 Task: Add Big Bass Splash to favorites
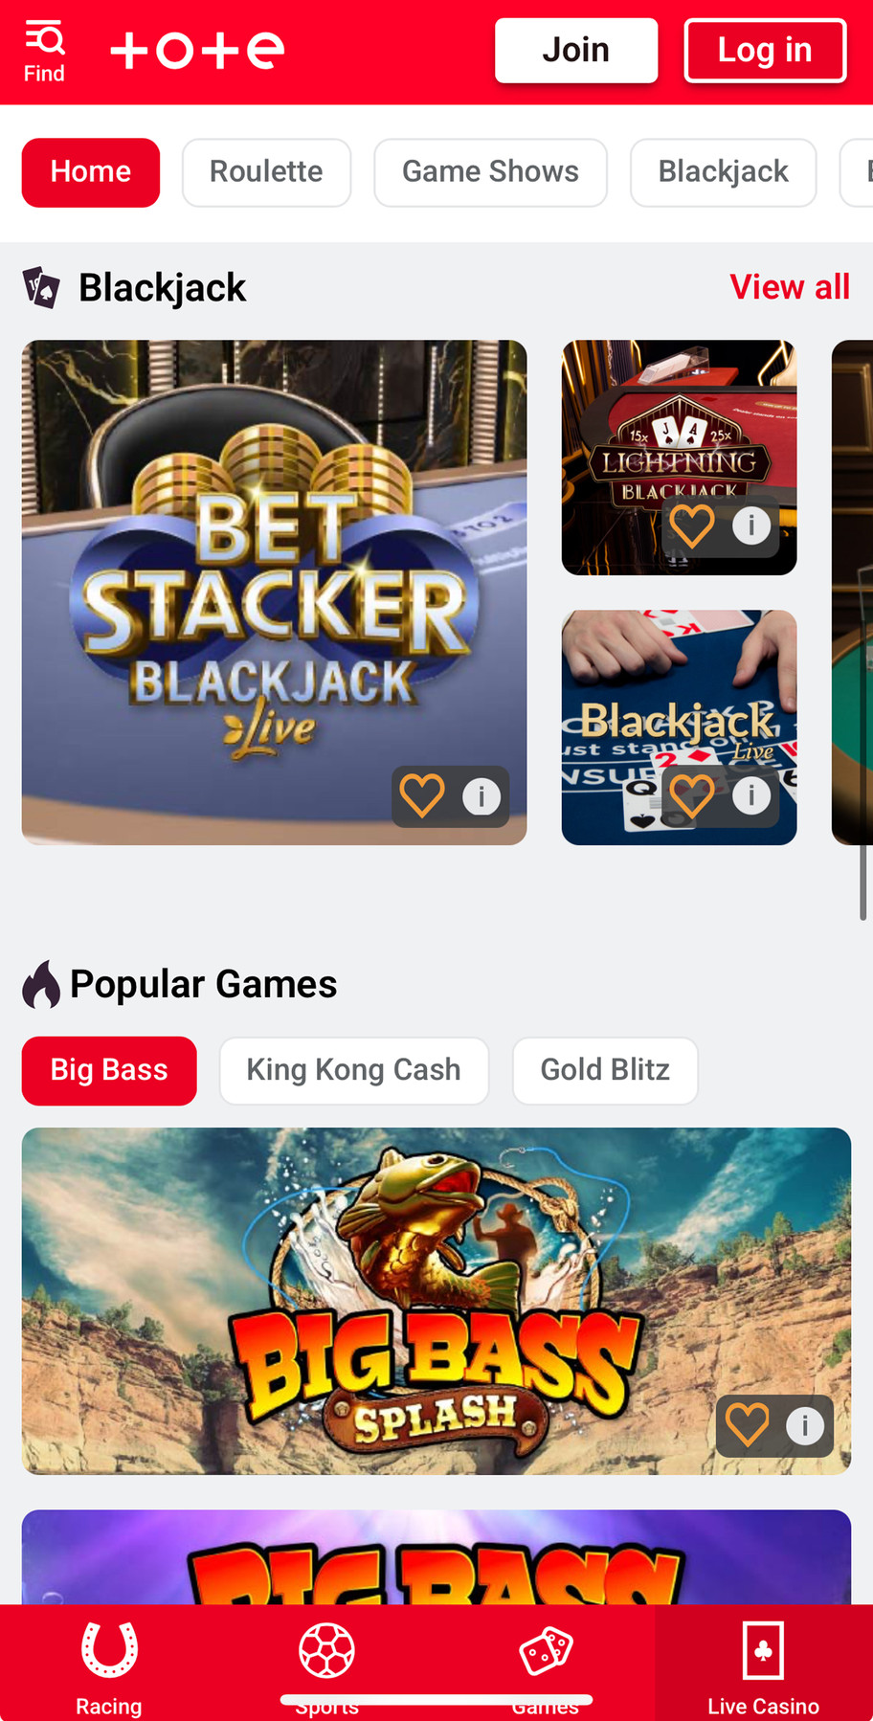748,1425
